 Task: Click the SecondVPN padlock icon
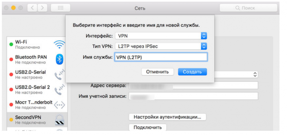(x=59, y=119)
